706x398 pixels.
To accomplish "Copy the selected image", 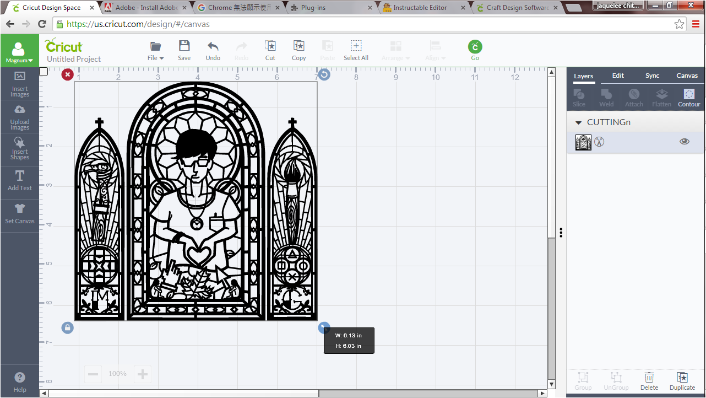I will pos(299,46).
